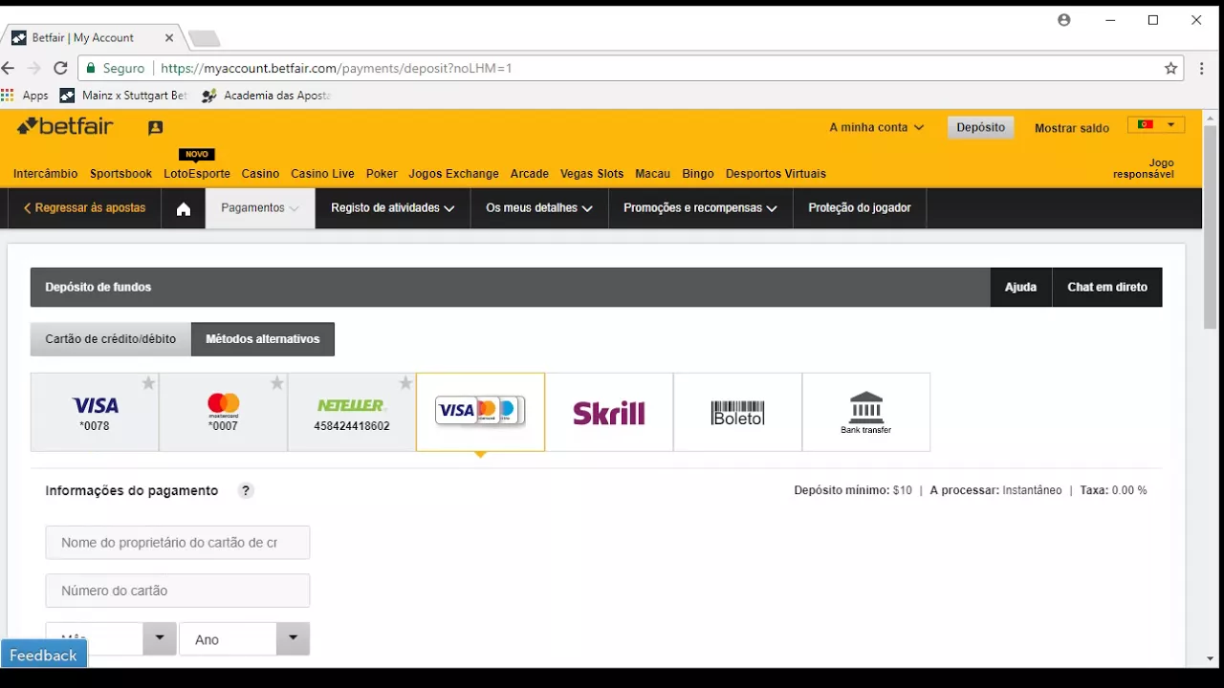This screenshot has height=688, width=1224.
Task: Open Bingo section
Action: tap(698, 174)
